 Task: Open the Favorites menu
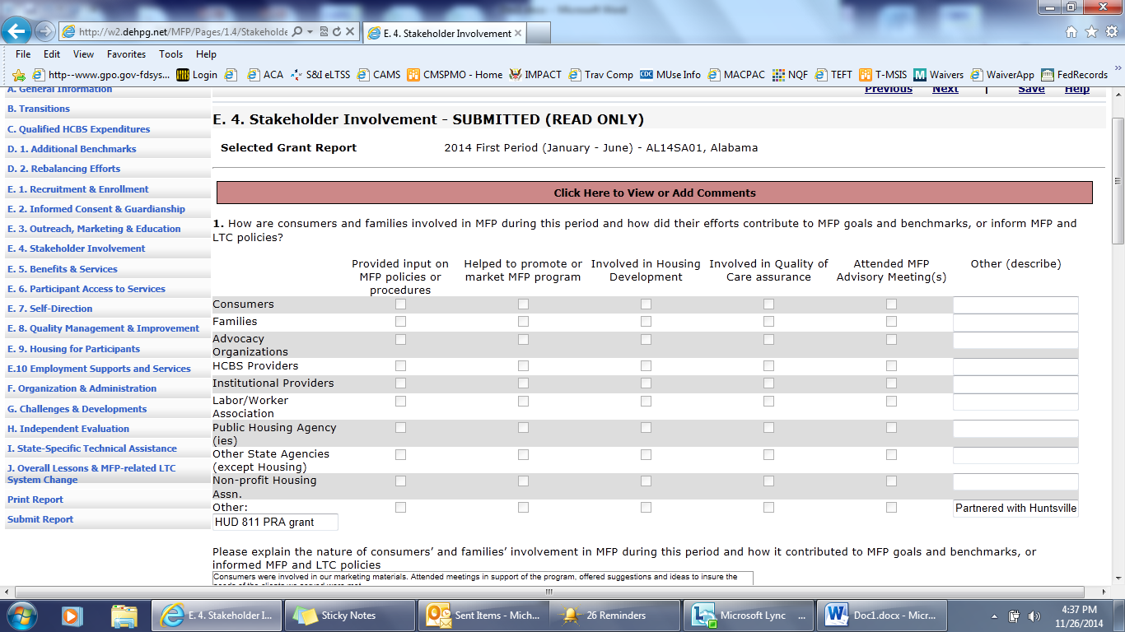tap(126, 54)
